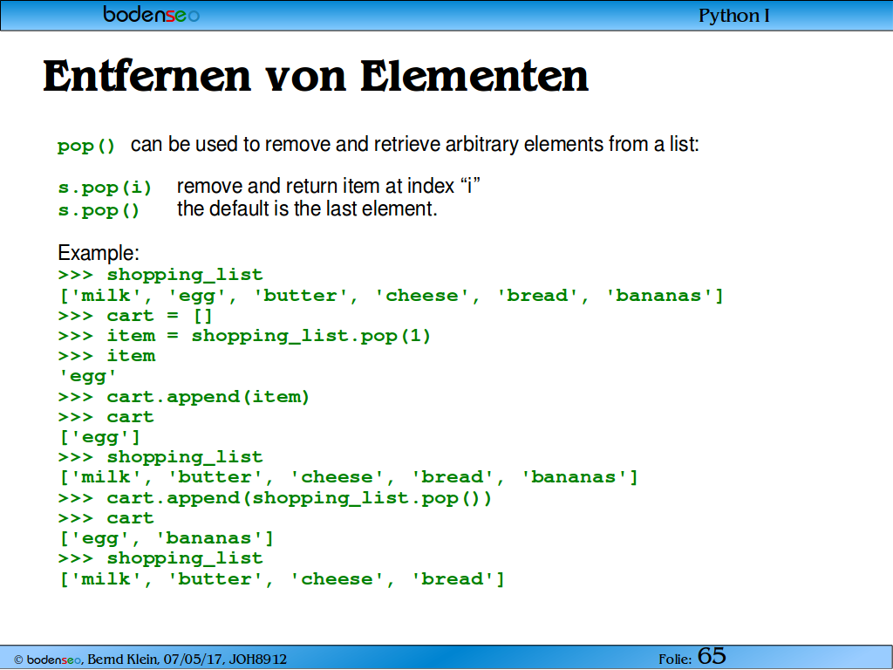This screenshot has width=893, height=670.
Task: Click line 'cart.append(shopping_list.pop())'
Action: (275, 498)
